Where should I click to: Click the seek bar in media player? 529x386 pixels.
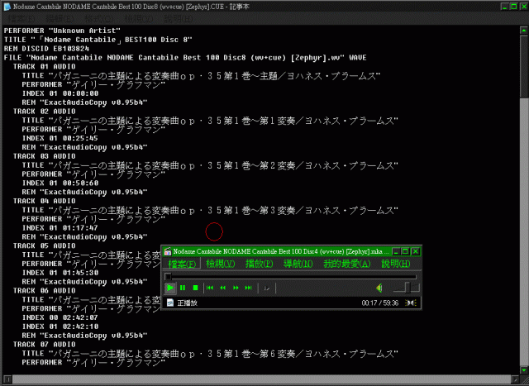[x=290, y=277]
